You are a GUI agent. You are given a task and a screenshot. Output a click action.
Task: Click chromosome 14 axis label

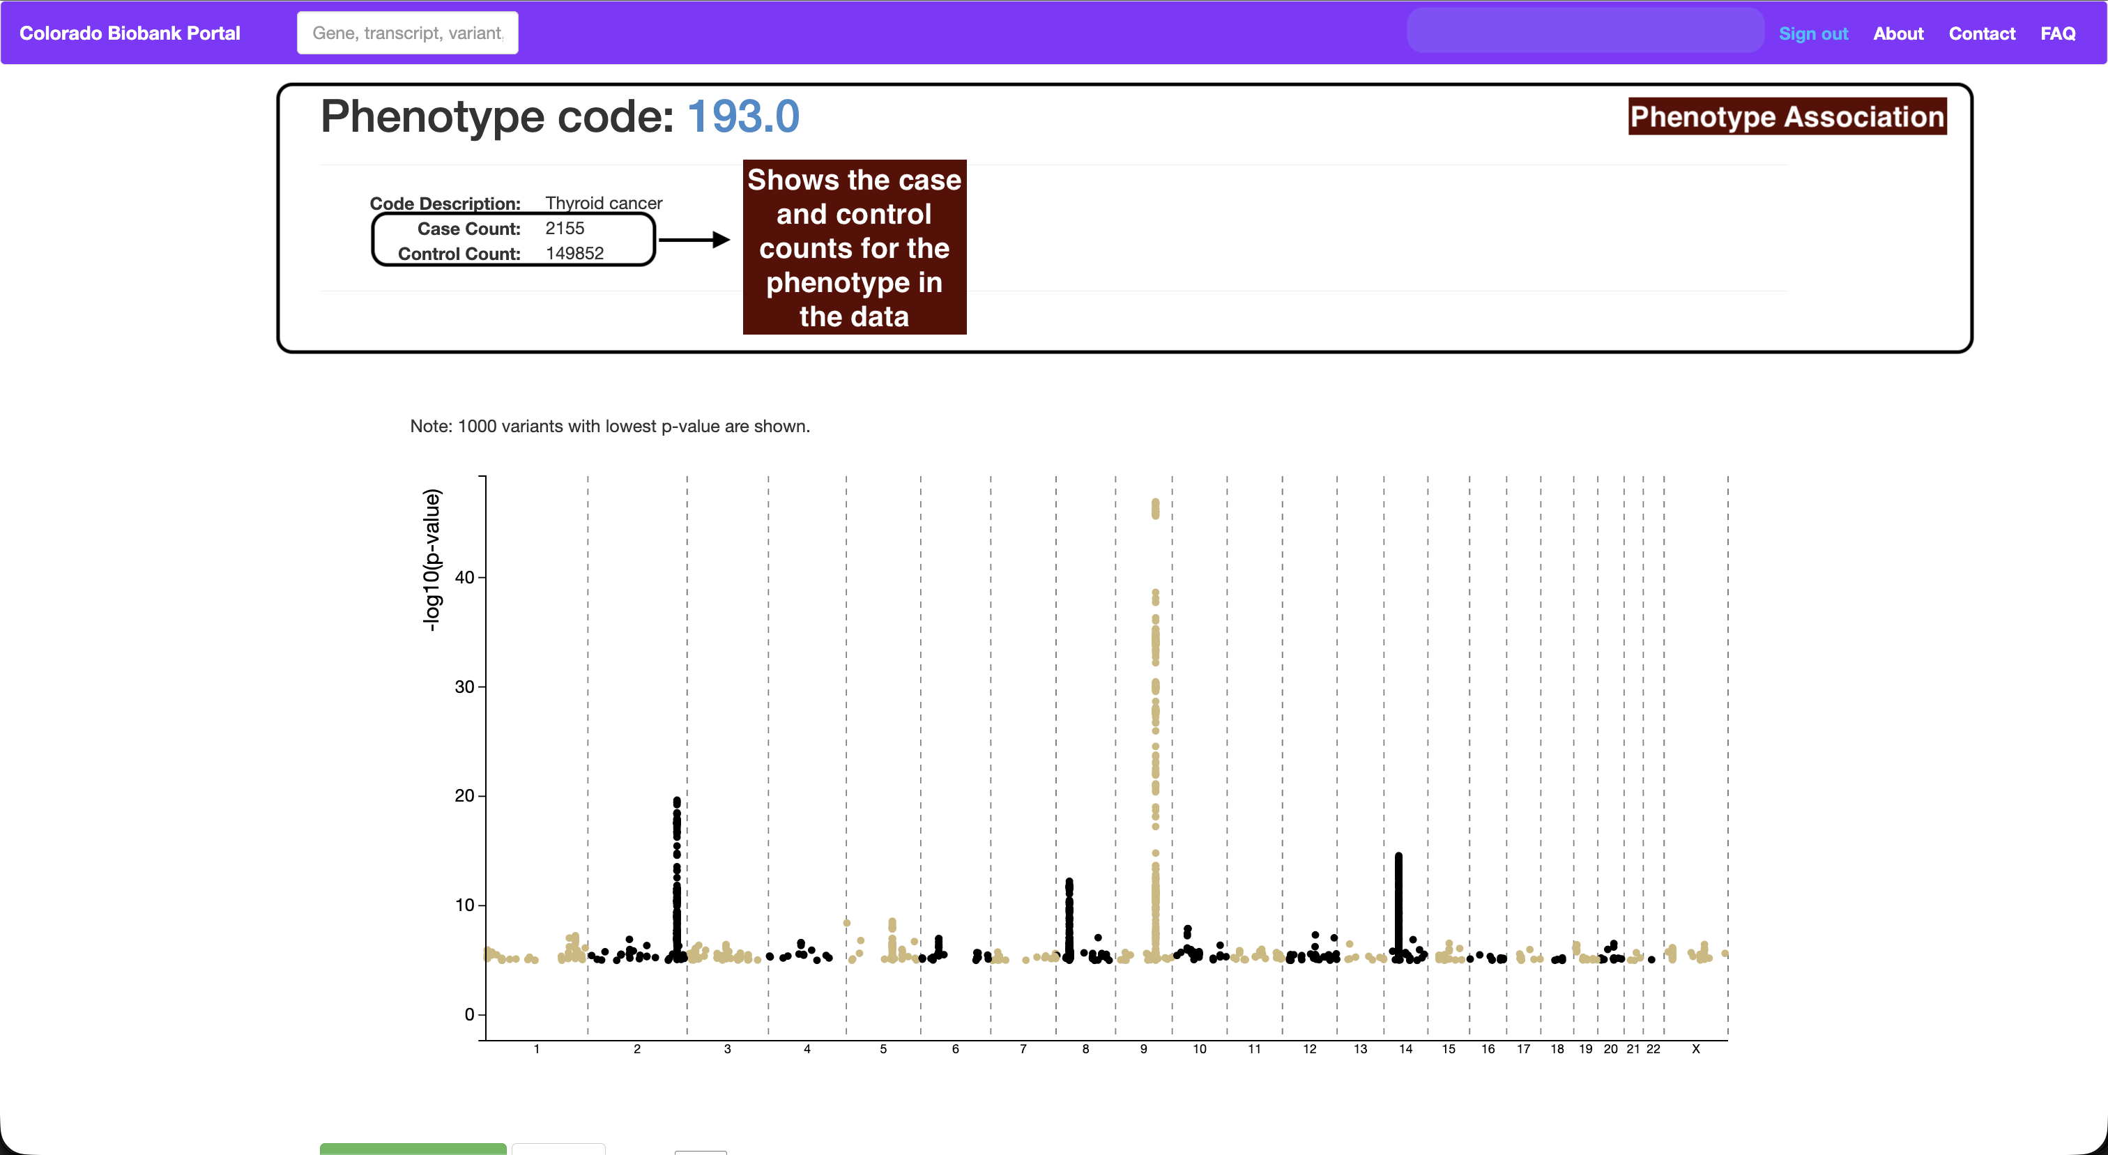click(1405, 1048)
